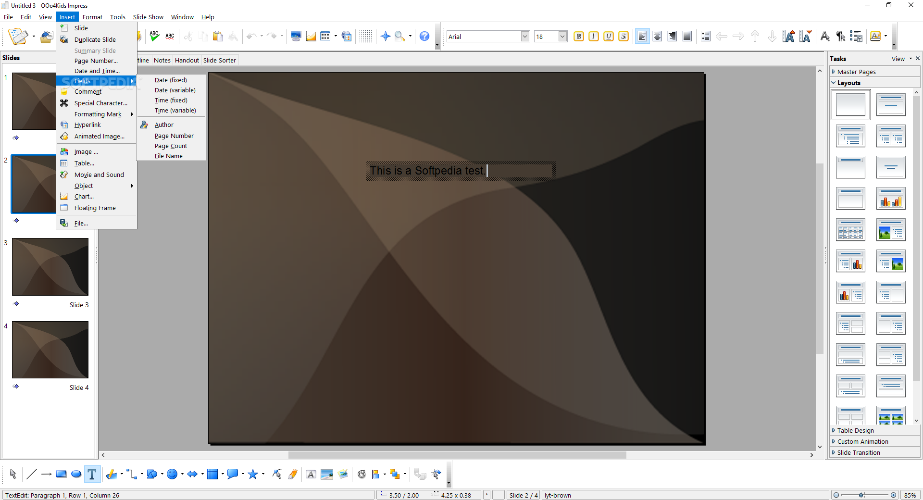
Task: Click the Fontwork Gallery icon
Action: 311,474
